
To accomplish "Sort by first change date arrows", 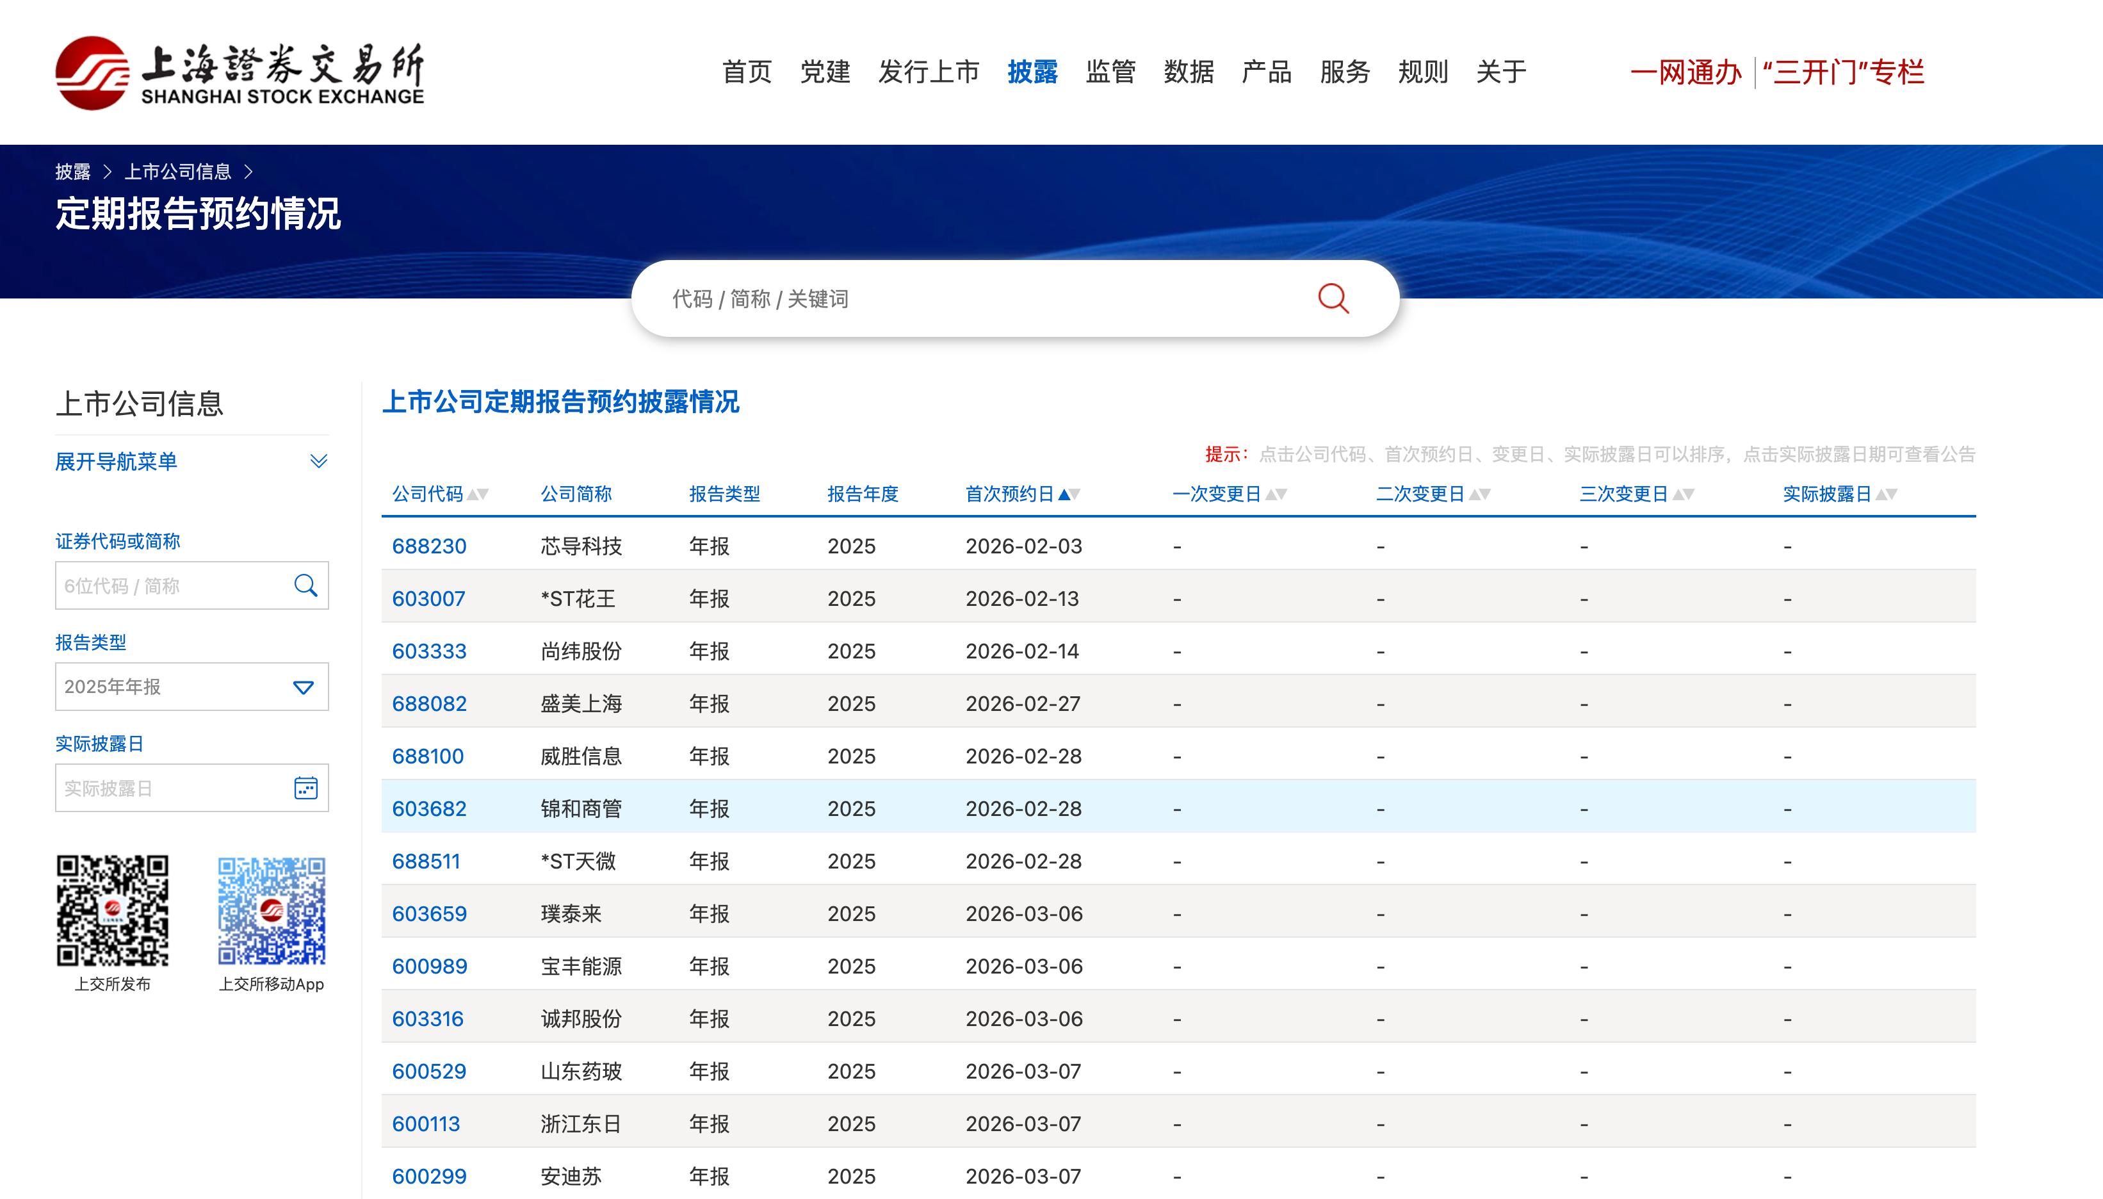I will coord(1276,494).
